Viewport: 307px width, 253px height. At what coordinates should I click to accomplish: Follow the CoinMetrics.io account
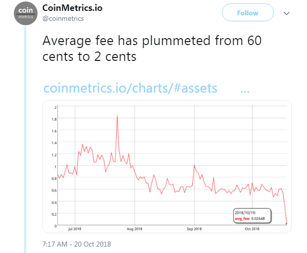[x=247, y=13]
